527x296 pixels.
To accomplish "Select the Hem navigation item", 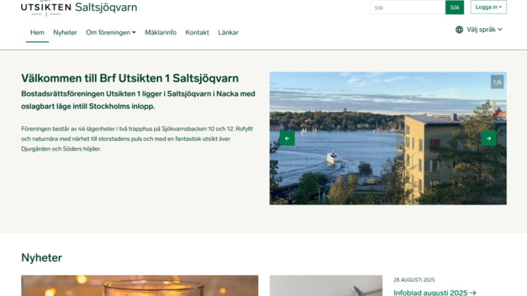I will (37, 33).
